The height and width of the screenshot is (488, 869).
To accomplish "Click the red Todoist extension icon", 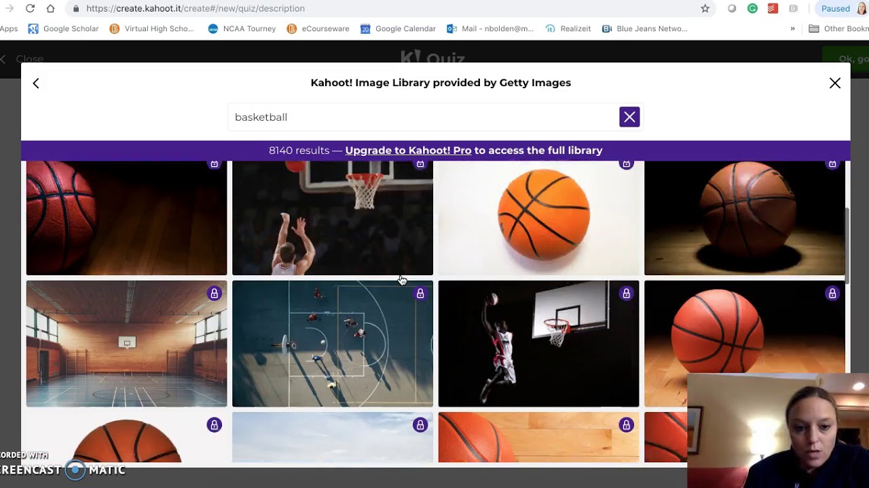I will (x=773, y=9).
